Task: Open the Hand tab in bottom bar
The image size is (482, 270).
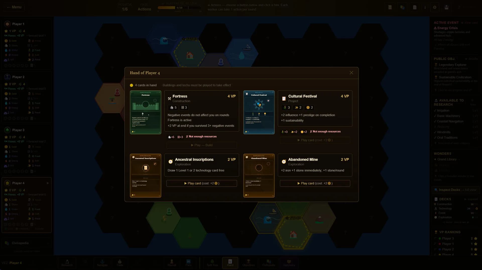Action: [230, 263]
